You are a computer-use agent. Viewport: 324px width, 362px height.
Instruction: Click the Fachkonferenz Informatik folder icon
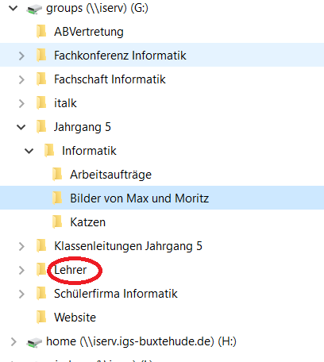click(x=41, y=56)
